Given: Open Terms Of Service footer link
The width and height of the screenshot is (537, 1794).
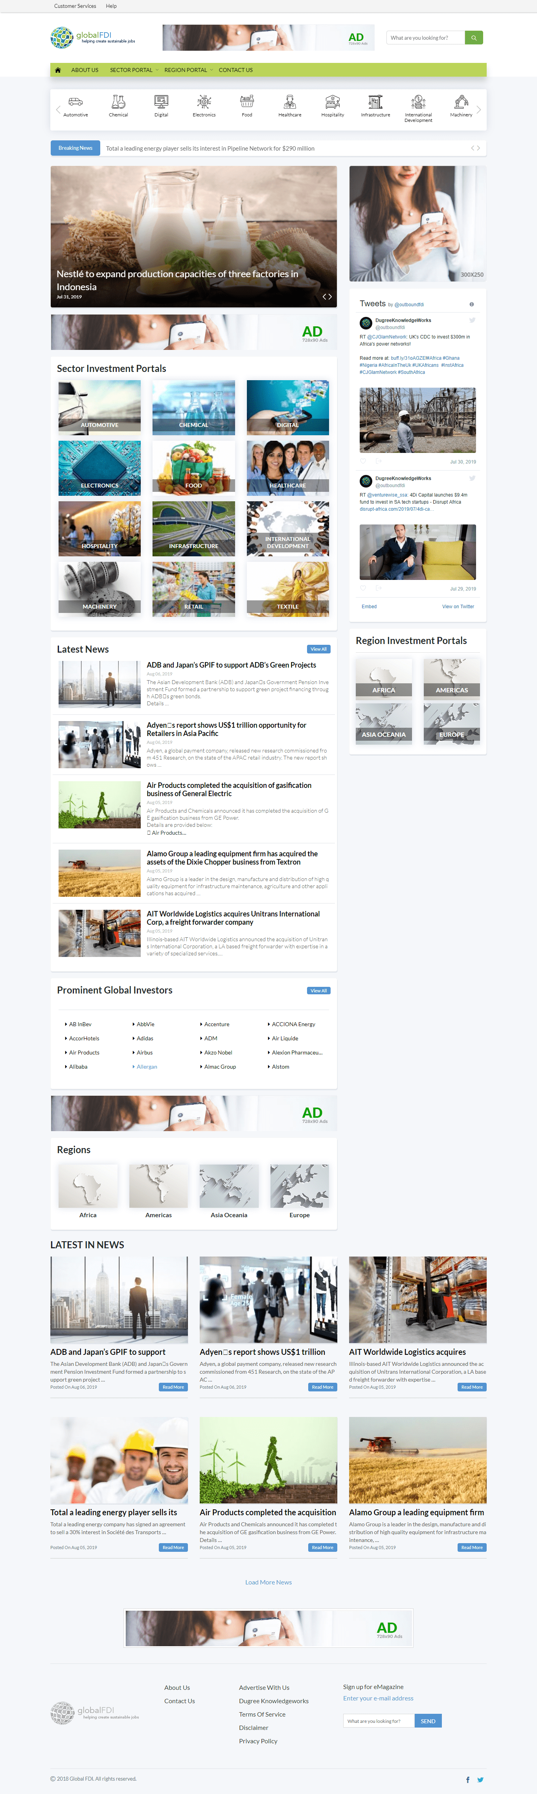Looking at the screenshot, I should coord(262,1715).
